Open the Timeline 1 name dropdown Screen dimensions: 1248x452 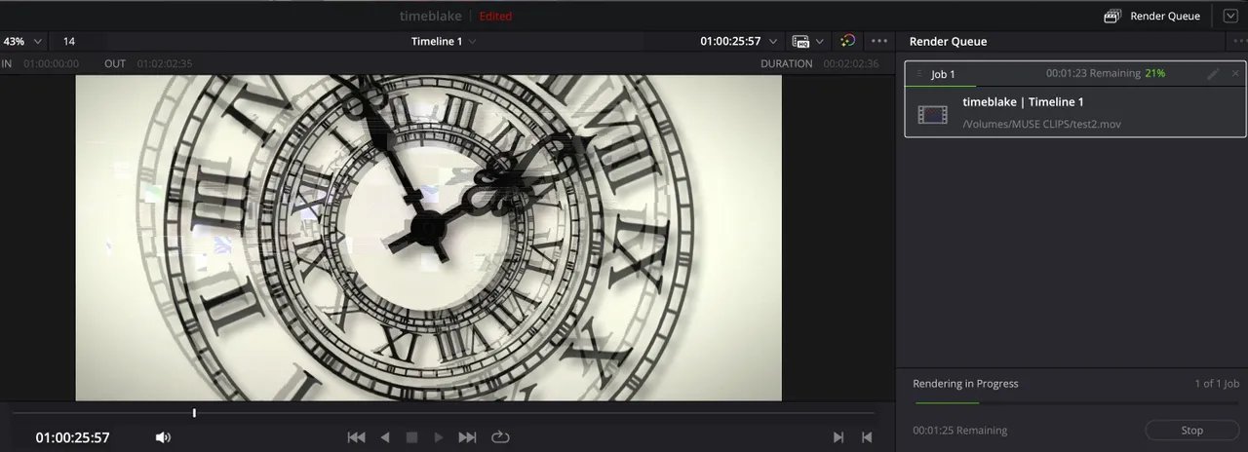(x=444, y=41)
